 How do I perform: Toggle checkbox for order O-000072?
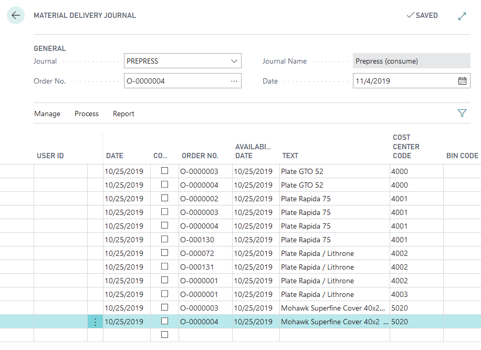pyautogui.click(x=164, y=253)
